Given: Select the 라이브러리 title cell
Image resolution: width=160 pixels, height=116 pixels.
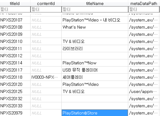Looking at the screenshot, I should (95, 49).
